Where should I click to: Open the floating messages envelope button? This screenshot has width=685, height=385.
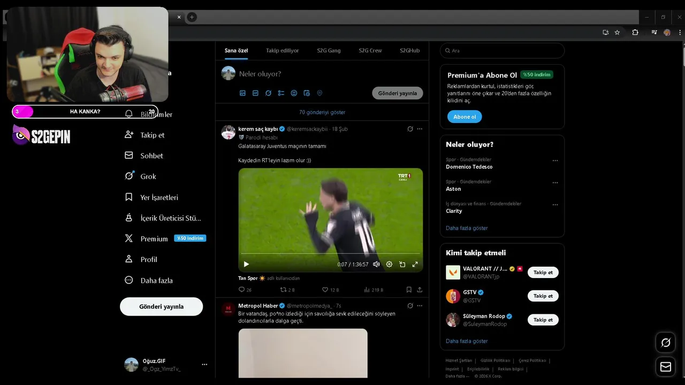pos(666,367)
